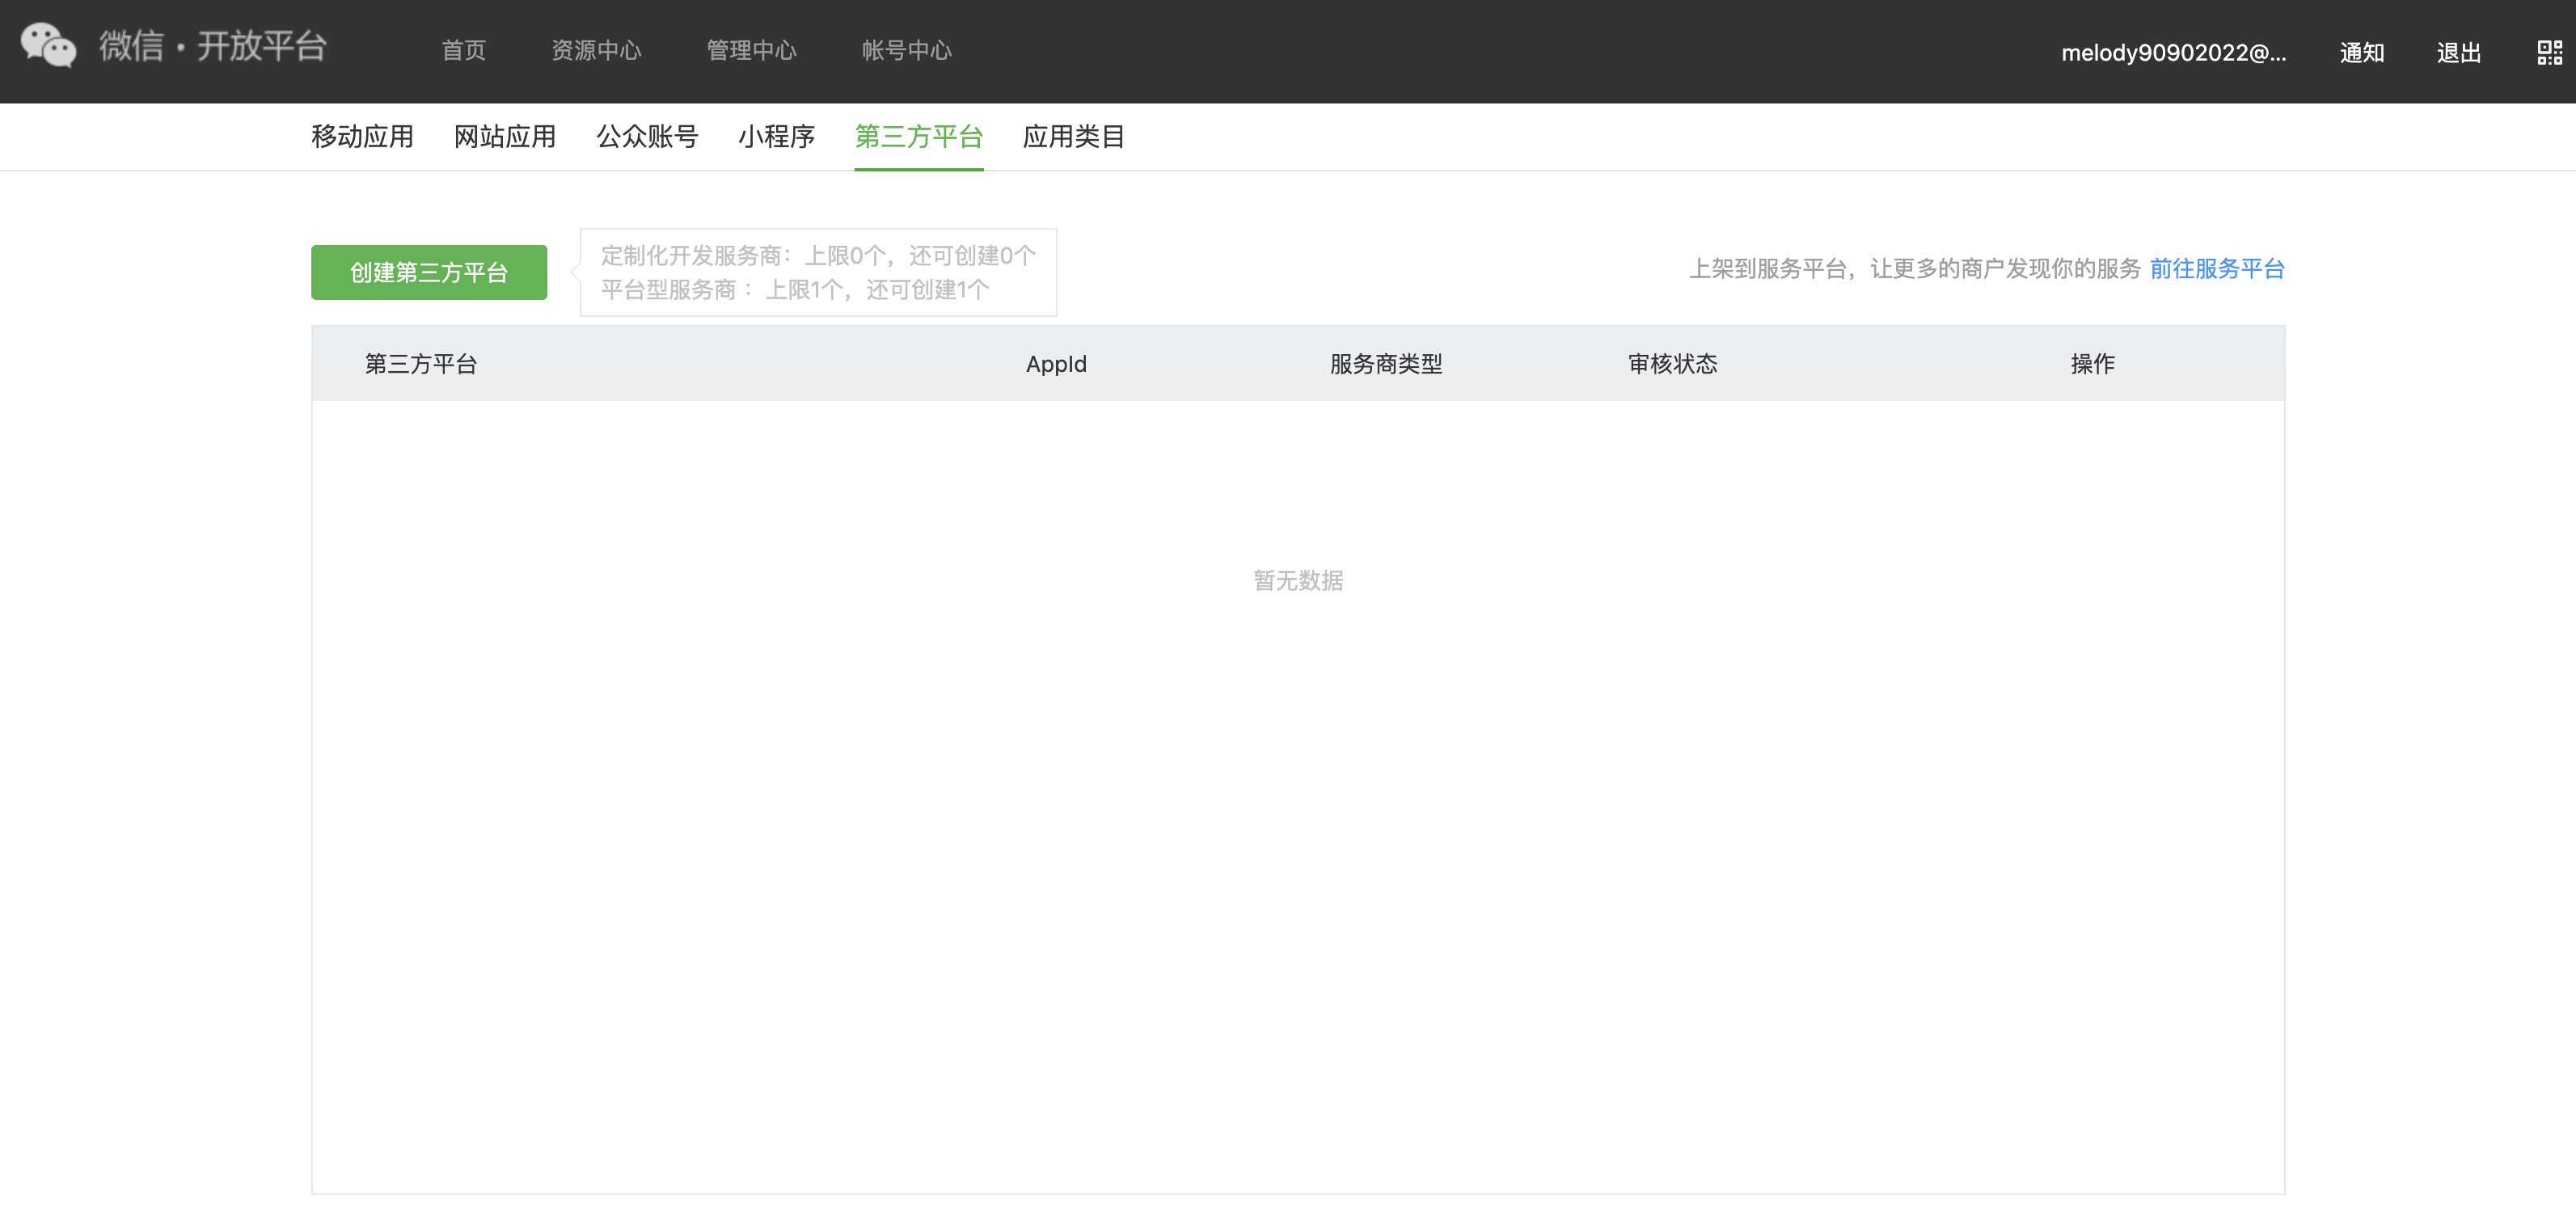
Task: Click 定制化开发服务商 quota line
Action: click(818, 255)
